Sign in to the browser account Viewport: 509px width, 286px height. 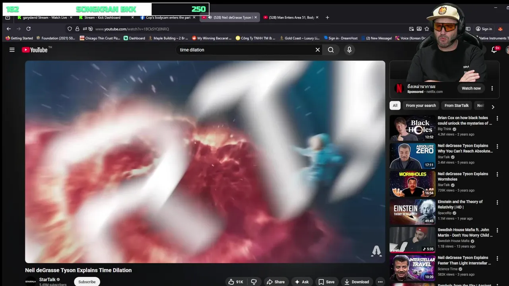(x=484, y=29)
